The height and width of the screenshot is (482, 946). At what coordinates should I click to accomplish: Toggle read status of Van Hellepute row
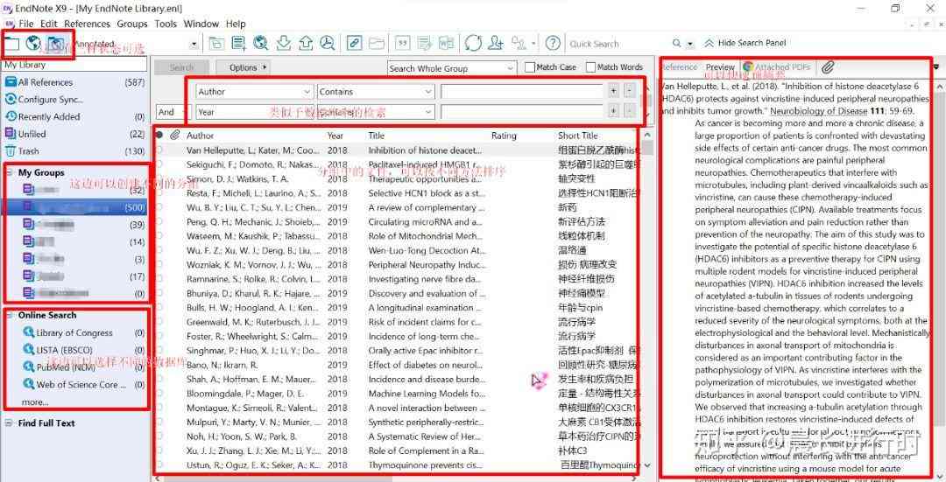pos(159,150)
